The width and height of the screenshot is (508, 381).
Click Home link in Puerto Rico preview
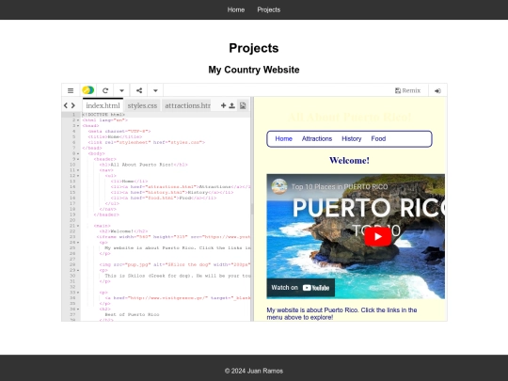click(283, 138)
